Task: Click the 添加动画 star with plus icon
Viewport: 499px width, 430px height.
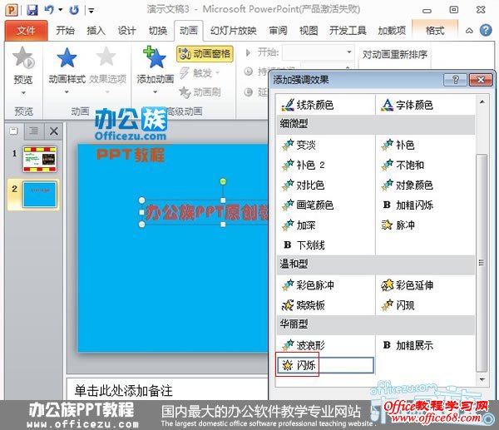Action: (155, 57)
